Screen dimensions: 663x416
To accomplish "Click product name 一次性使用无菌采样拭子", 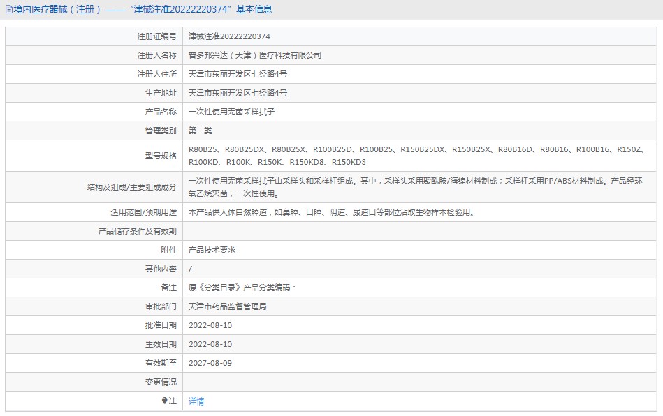I will coord(232,112).
